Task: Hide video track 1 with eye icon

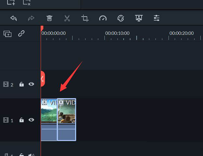Action: point(31,120)
